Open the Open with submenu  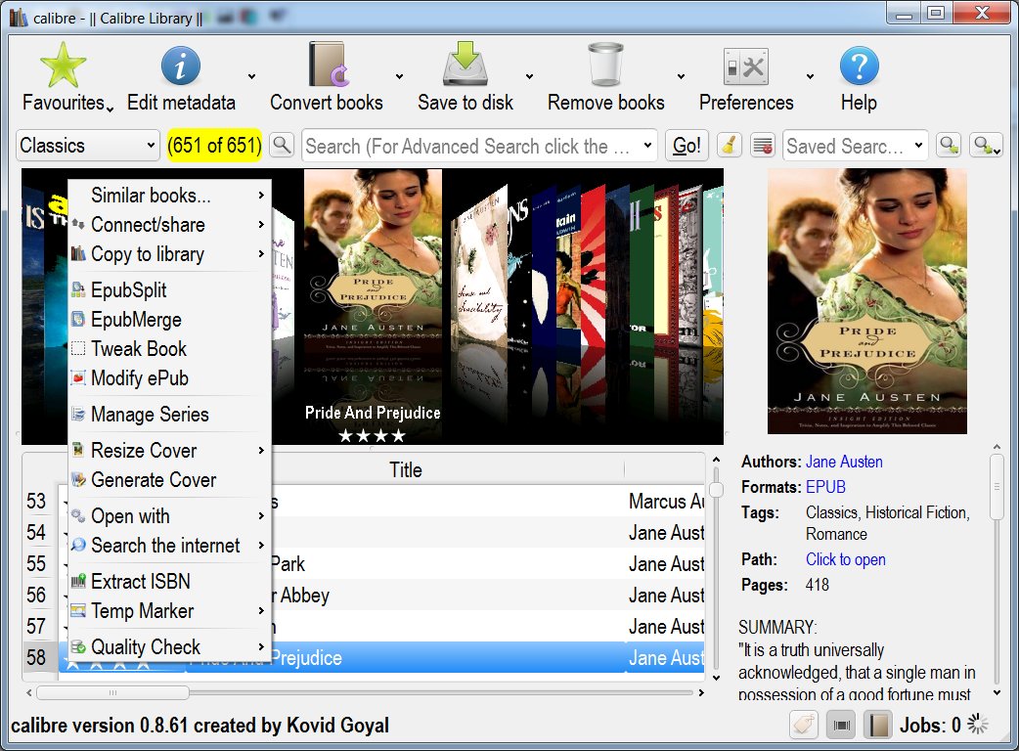(x=169, y=516)
